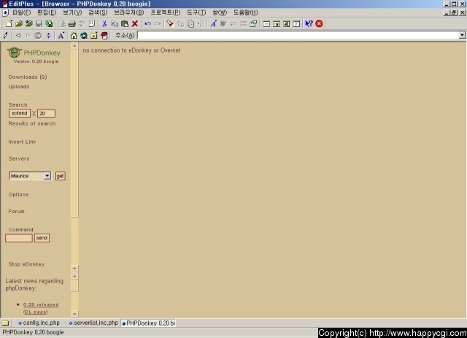This screenshot has width=467, height=338.
Task: Open Print Preview from toolbar
Action: 62,23
